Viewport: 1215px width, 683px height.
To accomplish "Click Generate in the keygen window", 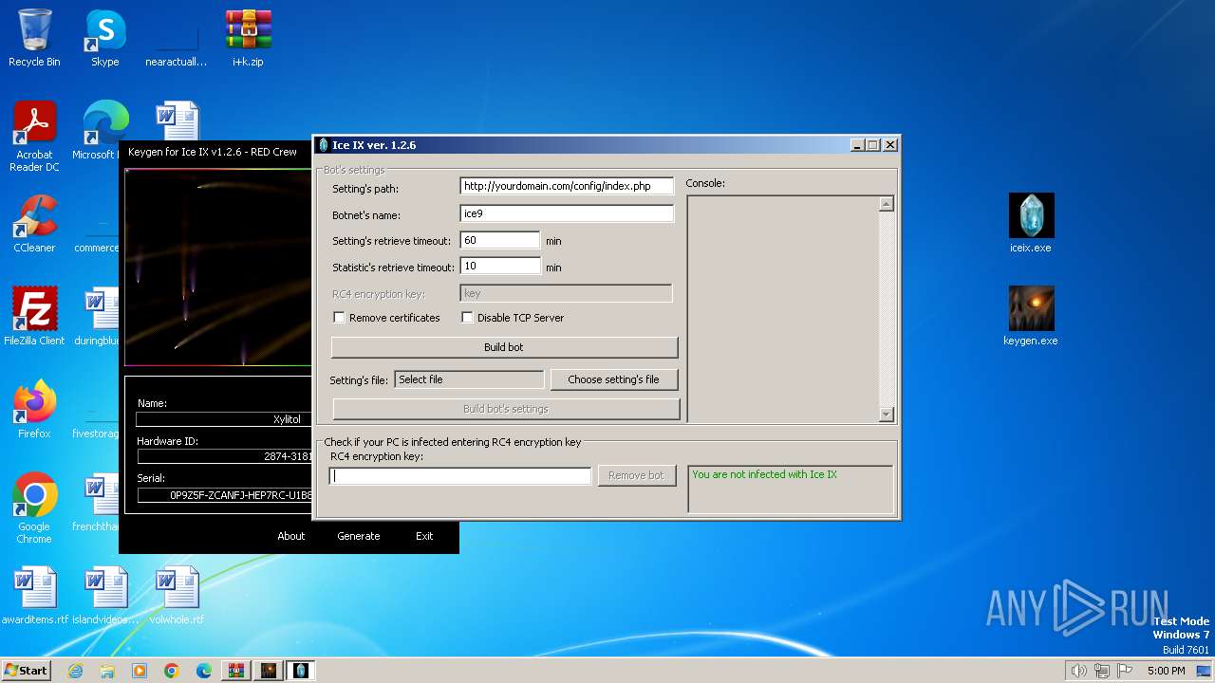I will [359, 536].
